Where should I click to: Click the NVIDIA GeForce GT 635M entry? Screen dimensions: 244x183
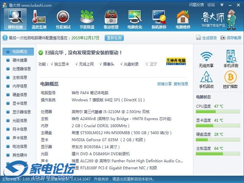[108, 140]
